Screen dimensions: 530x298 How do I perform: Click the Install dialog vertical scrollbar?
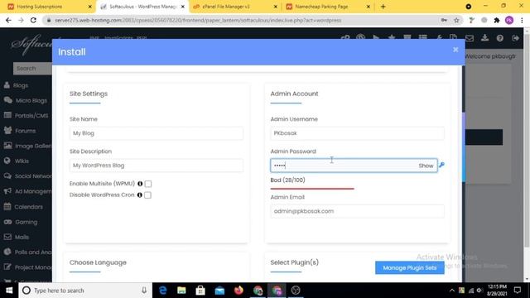click(464, 147)
